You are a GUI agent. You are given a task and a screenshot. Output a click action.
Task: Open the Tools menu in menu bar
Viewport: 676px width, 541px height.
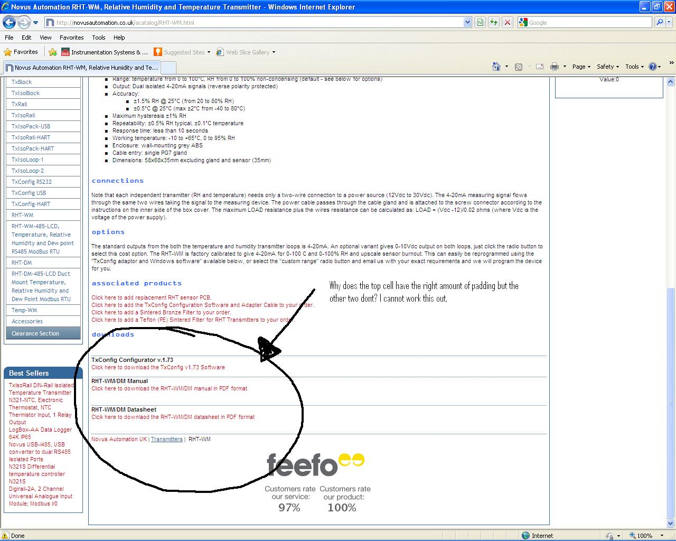click(99, 38)
